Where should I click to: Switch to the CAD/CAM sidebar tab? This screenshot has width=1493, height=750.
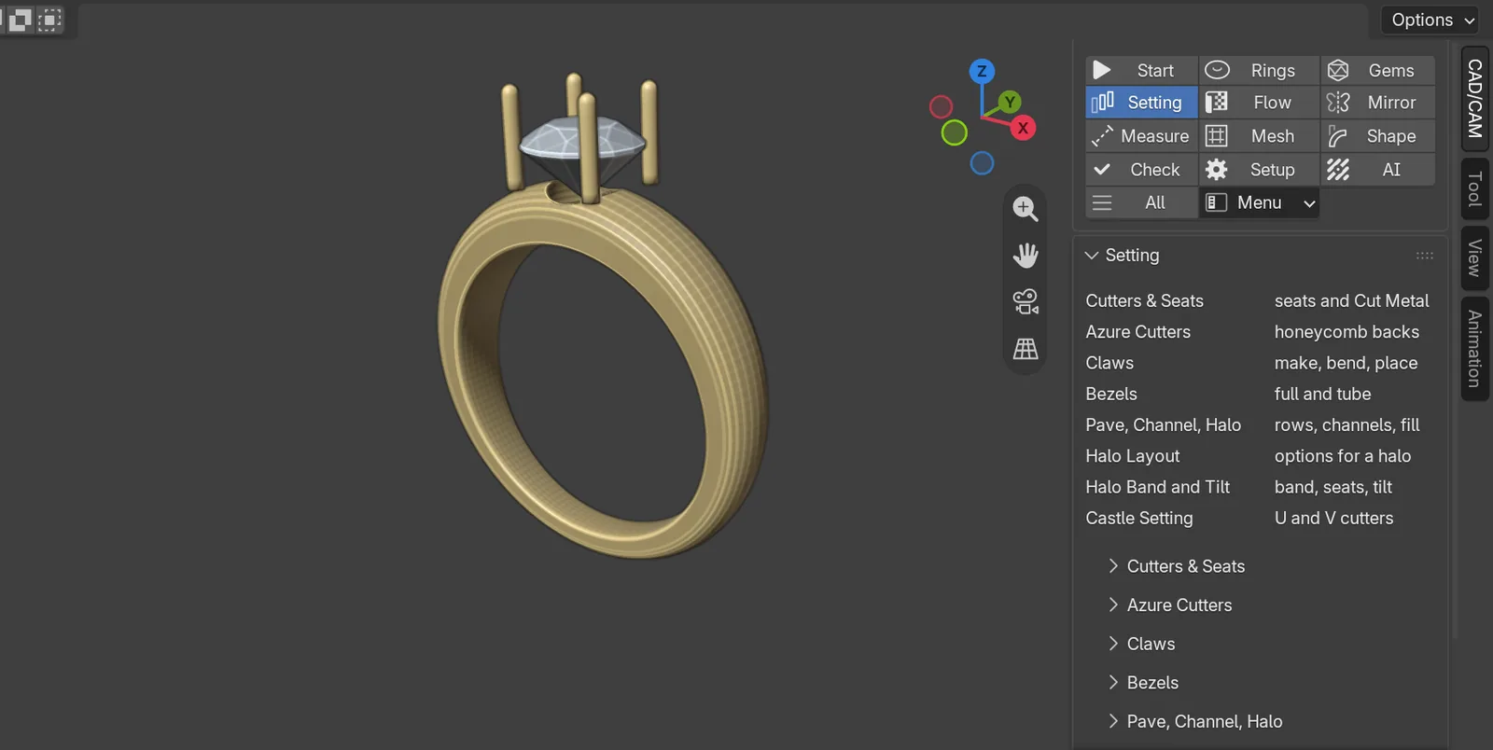pyautogui.click(x=1474, y=99)
